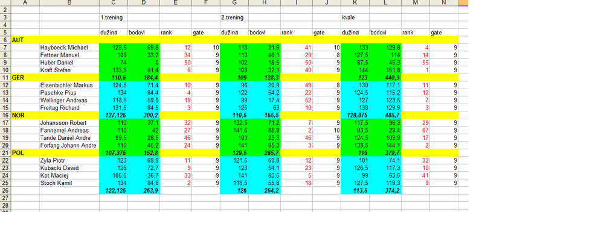This screenshot has height=247, width=604.
Task: Click the row 16 header number
Action: [5, 115]
